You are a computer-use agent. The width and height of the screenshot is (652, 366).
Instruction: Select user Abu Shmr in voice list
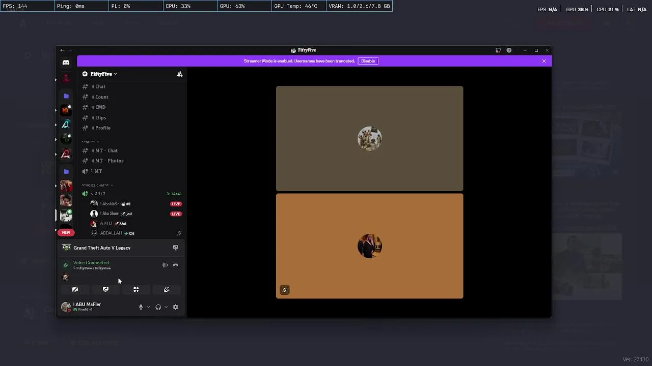112,213
